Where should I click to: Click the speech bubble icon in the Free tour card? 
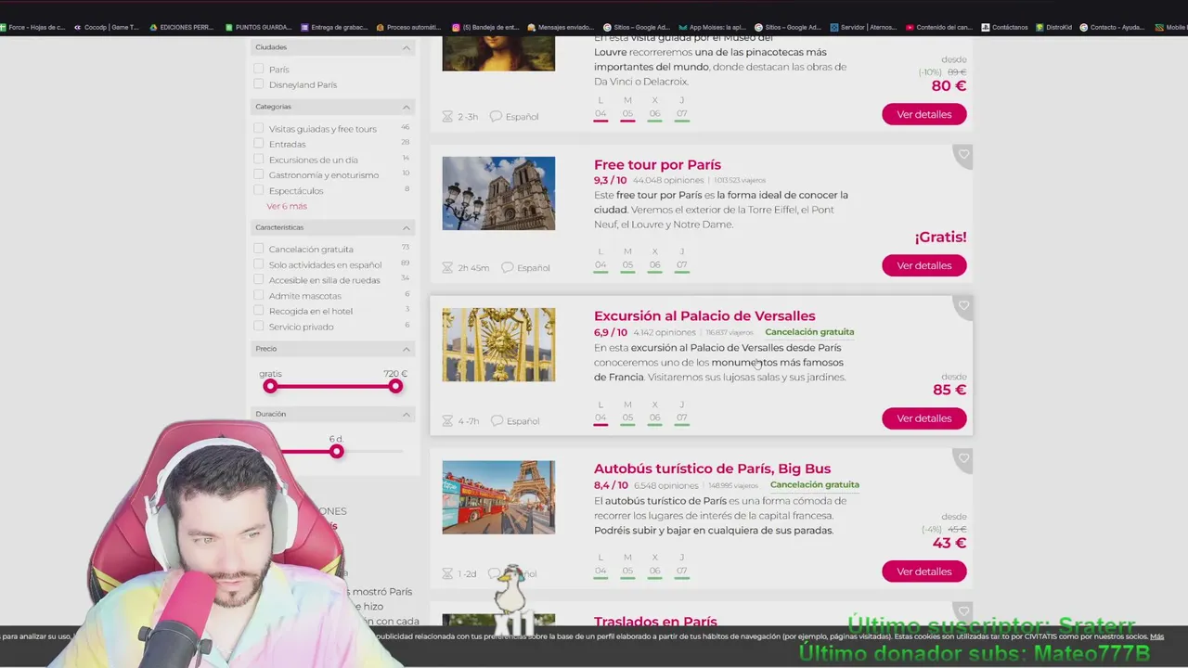coord(507,267)
